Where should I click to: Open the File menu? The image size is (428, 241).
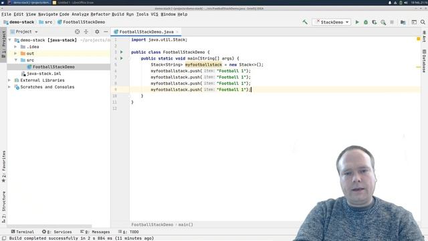[7, 14]
